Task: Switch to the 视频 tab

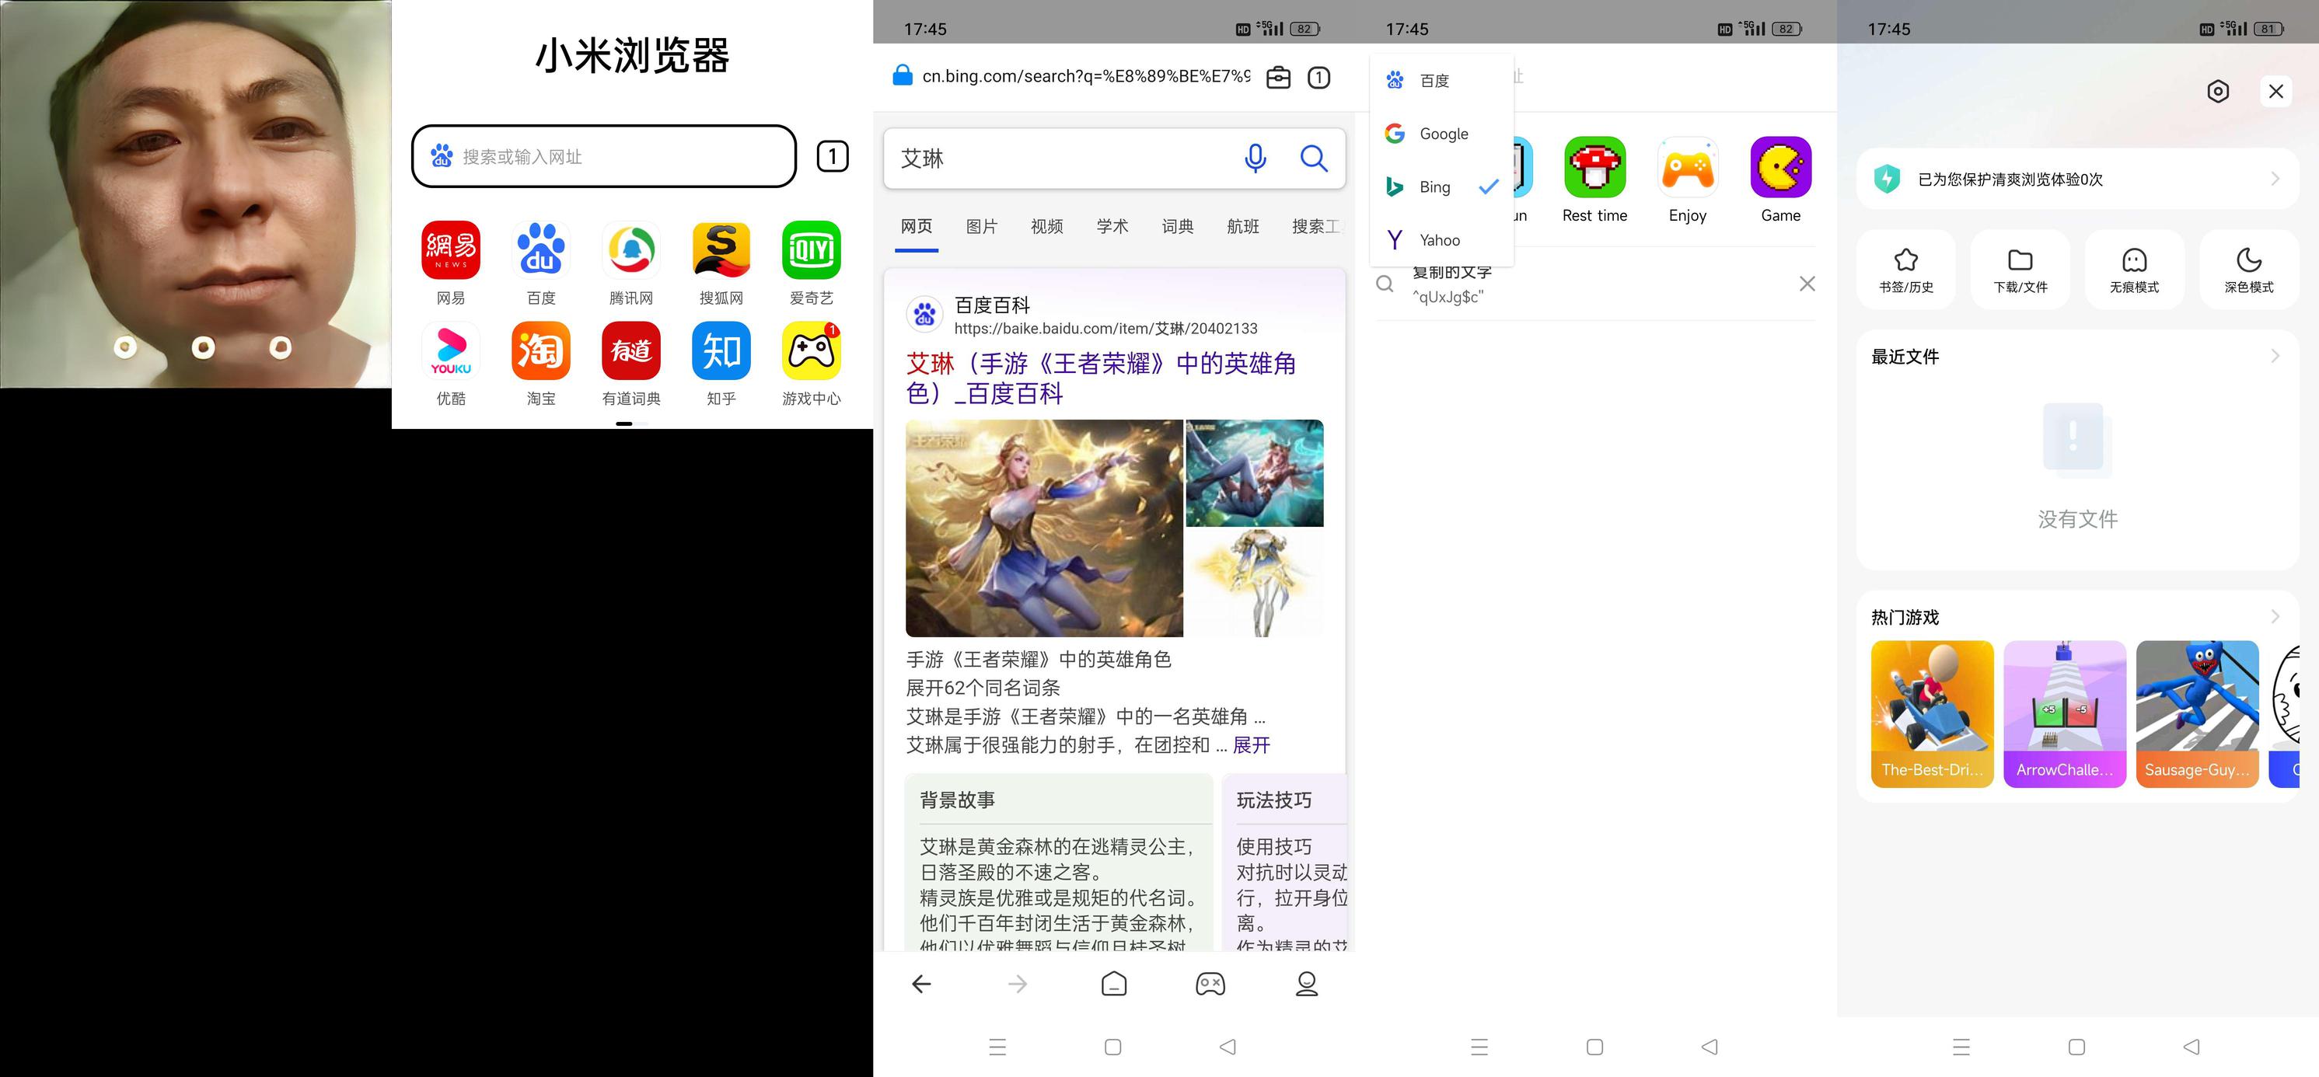Action: tap(1047, 227)
